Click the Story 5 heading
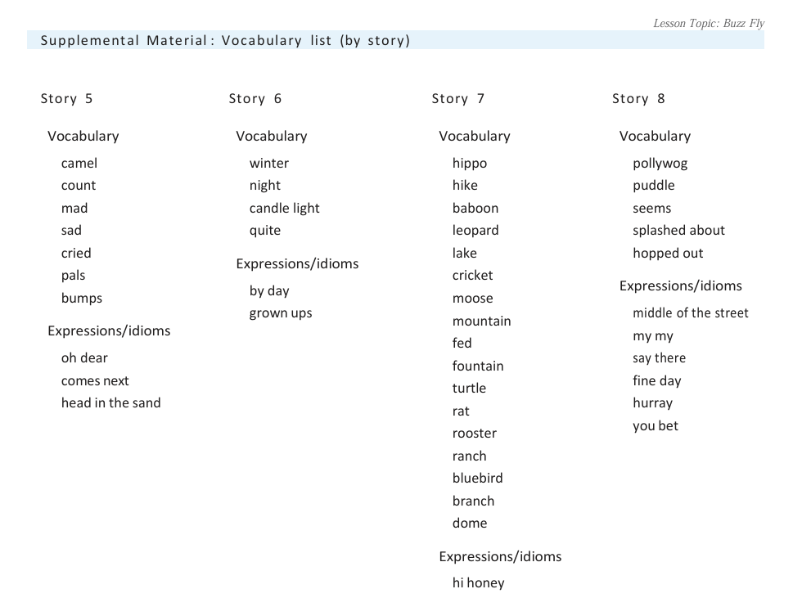The width and height of the screenshot is (802, 598). pyautogui.click(x=66, y=99)
